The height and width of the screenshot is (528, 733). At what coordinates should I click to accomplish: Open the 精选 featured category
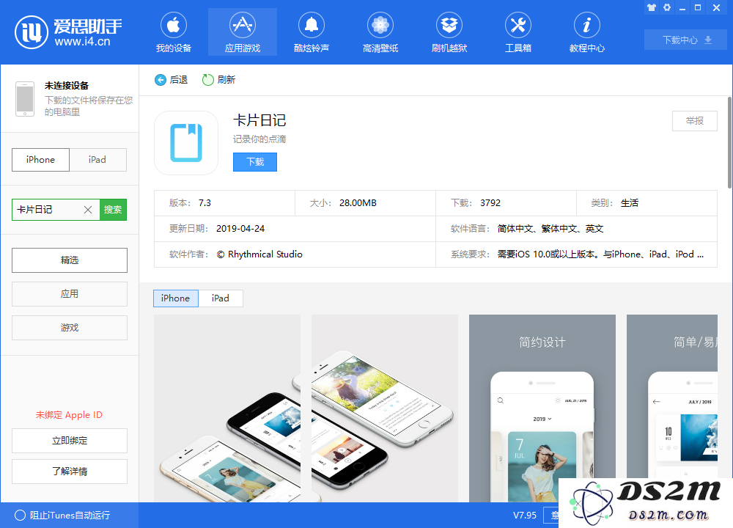pyautogui.click(x=70, y=260)
